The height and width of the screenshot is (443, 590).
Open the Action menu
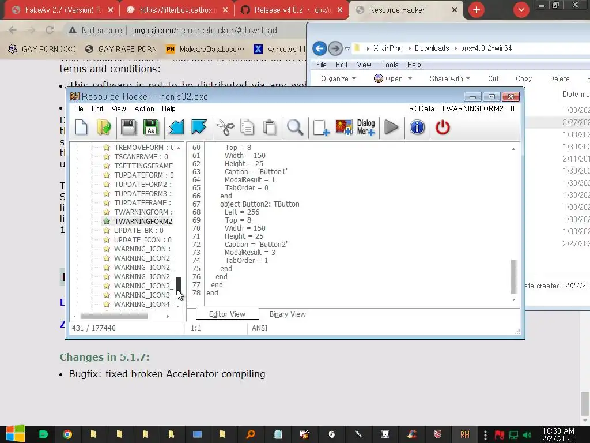[145, 108]
